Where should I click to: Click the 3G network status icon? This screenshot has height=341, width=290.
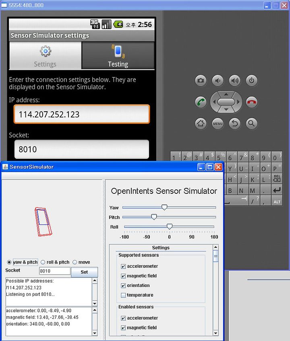click(x=95, y=24)
